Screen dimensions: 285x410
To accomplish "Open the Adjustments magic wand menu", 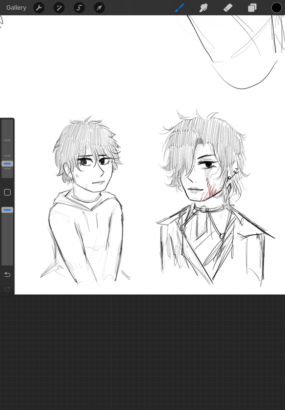I will coord(59,8).
